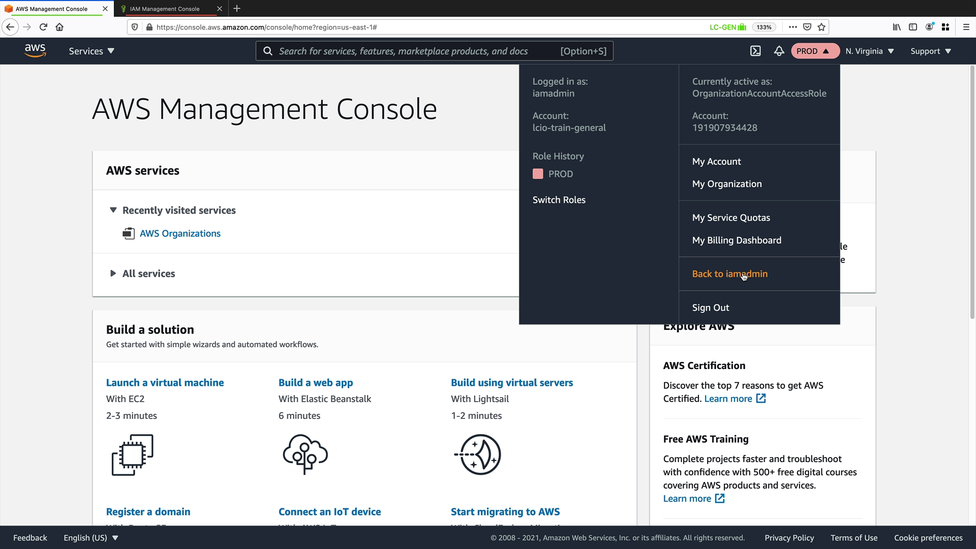
Task: Expand the All services section
Action: (113, 273)
